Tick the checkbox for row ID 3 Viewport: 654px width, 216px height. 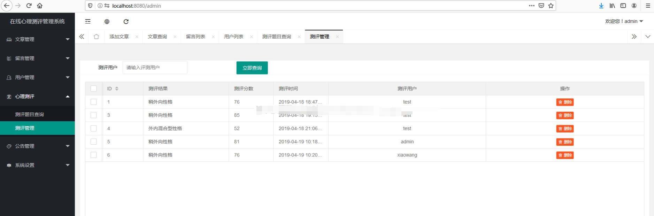point(94,115)
